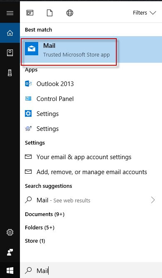Expand the hamburger menu in sidebar
This screenshot has height=278, width=162.
tap(10, 13)
